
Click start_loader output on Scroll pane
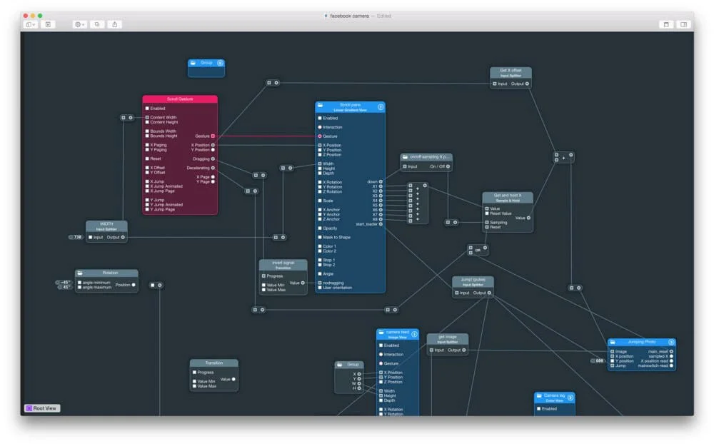(381, 224)
